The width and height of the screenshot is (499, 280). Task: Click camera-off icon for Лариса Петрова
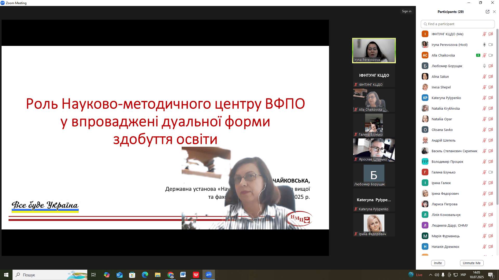click(491, 204)
